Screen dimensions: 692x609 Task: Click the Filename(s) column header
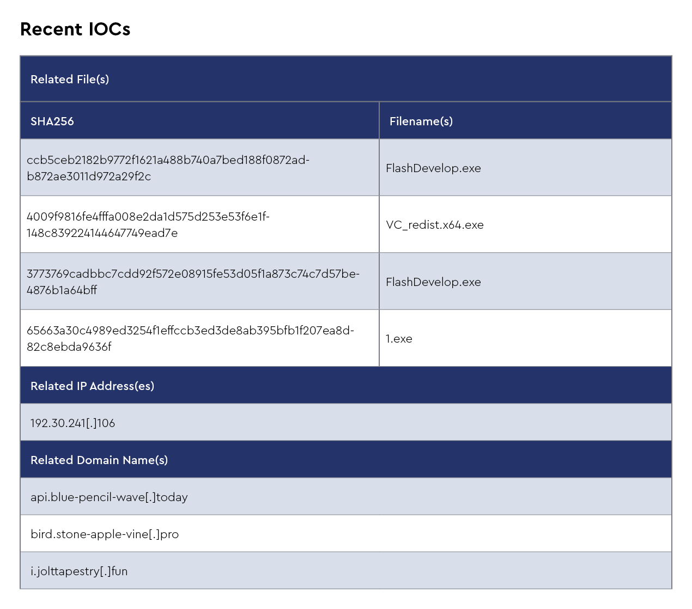coord(421,121)
